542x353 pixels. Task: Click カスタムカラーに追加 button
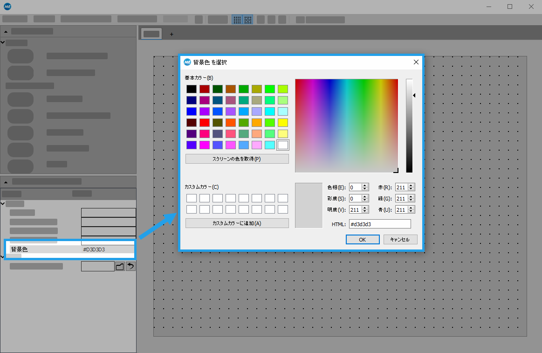point(237,223)
